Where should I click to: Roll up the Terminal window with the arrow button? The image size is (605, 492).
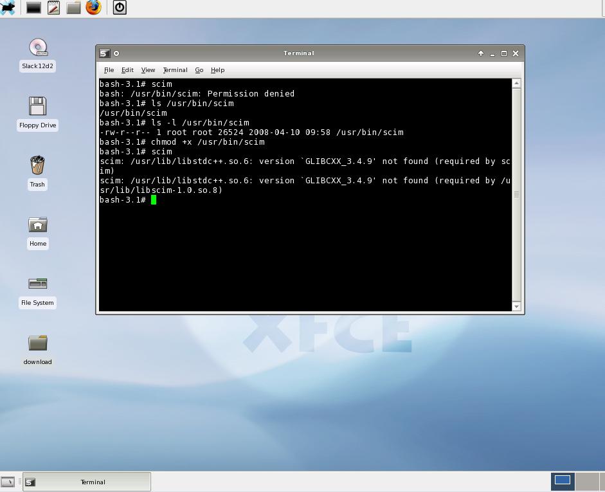[x=481, y=53]
